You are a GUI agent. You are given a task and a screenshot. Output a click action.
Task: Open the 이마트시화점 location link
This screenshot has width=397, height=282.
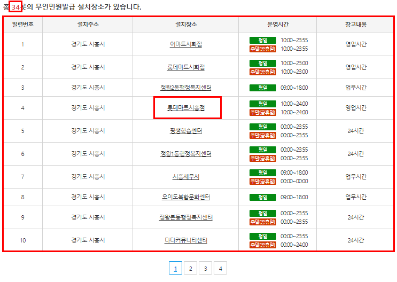tap(186, 44)
